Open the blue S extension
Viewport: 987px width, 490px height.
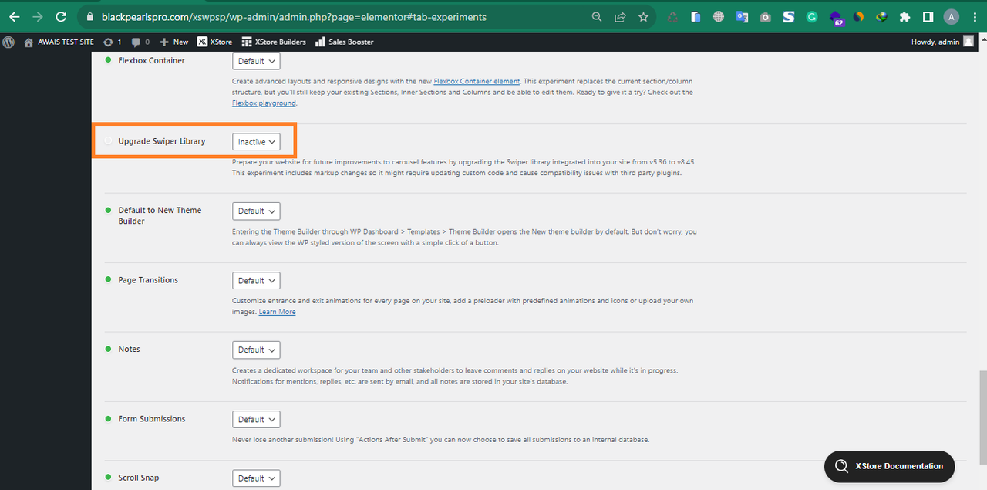[x=788, y=16]
